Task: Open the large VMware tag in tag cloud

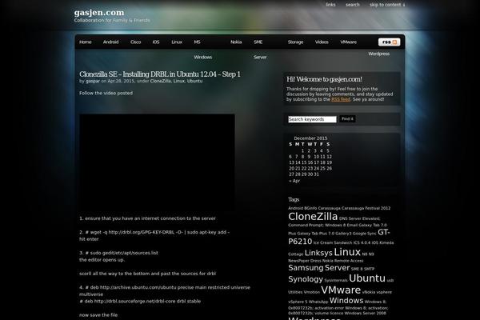Action: point(341,290)
